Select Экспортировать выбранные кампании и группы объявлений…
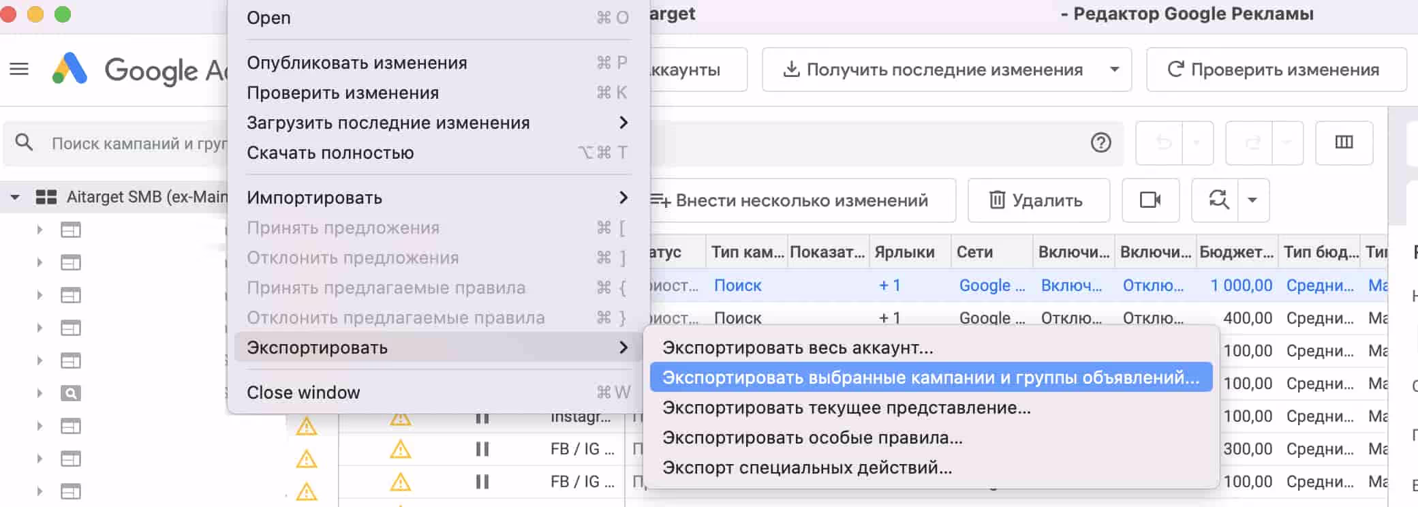1418x507 pixels. 931,378
